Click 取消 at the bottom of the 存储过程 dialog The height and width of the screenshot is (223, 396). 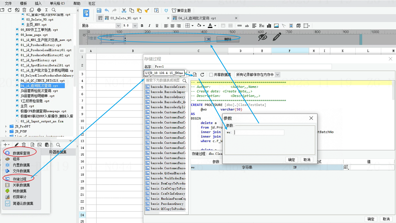[386, 219]
